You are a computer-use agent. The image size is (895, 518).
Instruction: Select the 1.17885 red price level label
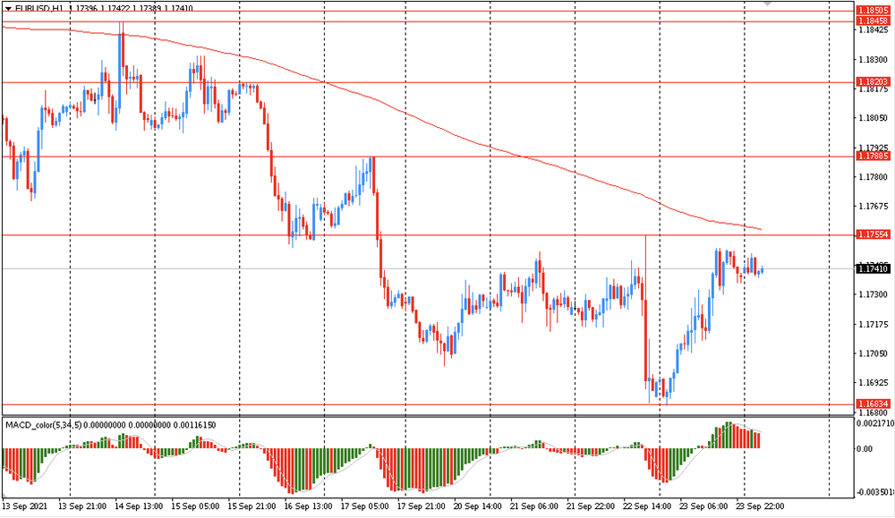point(874,156)
